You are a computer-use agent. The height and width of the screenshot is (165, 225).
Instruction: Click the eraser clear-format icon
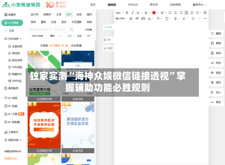131,18
